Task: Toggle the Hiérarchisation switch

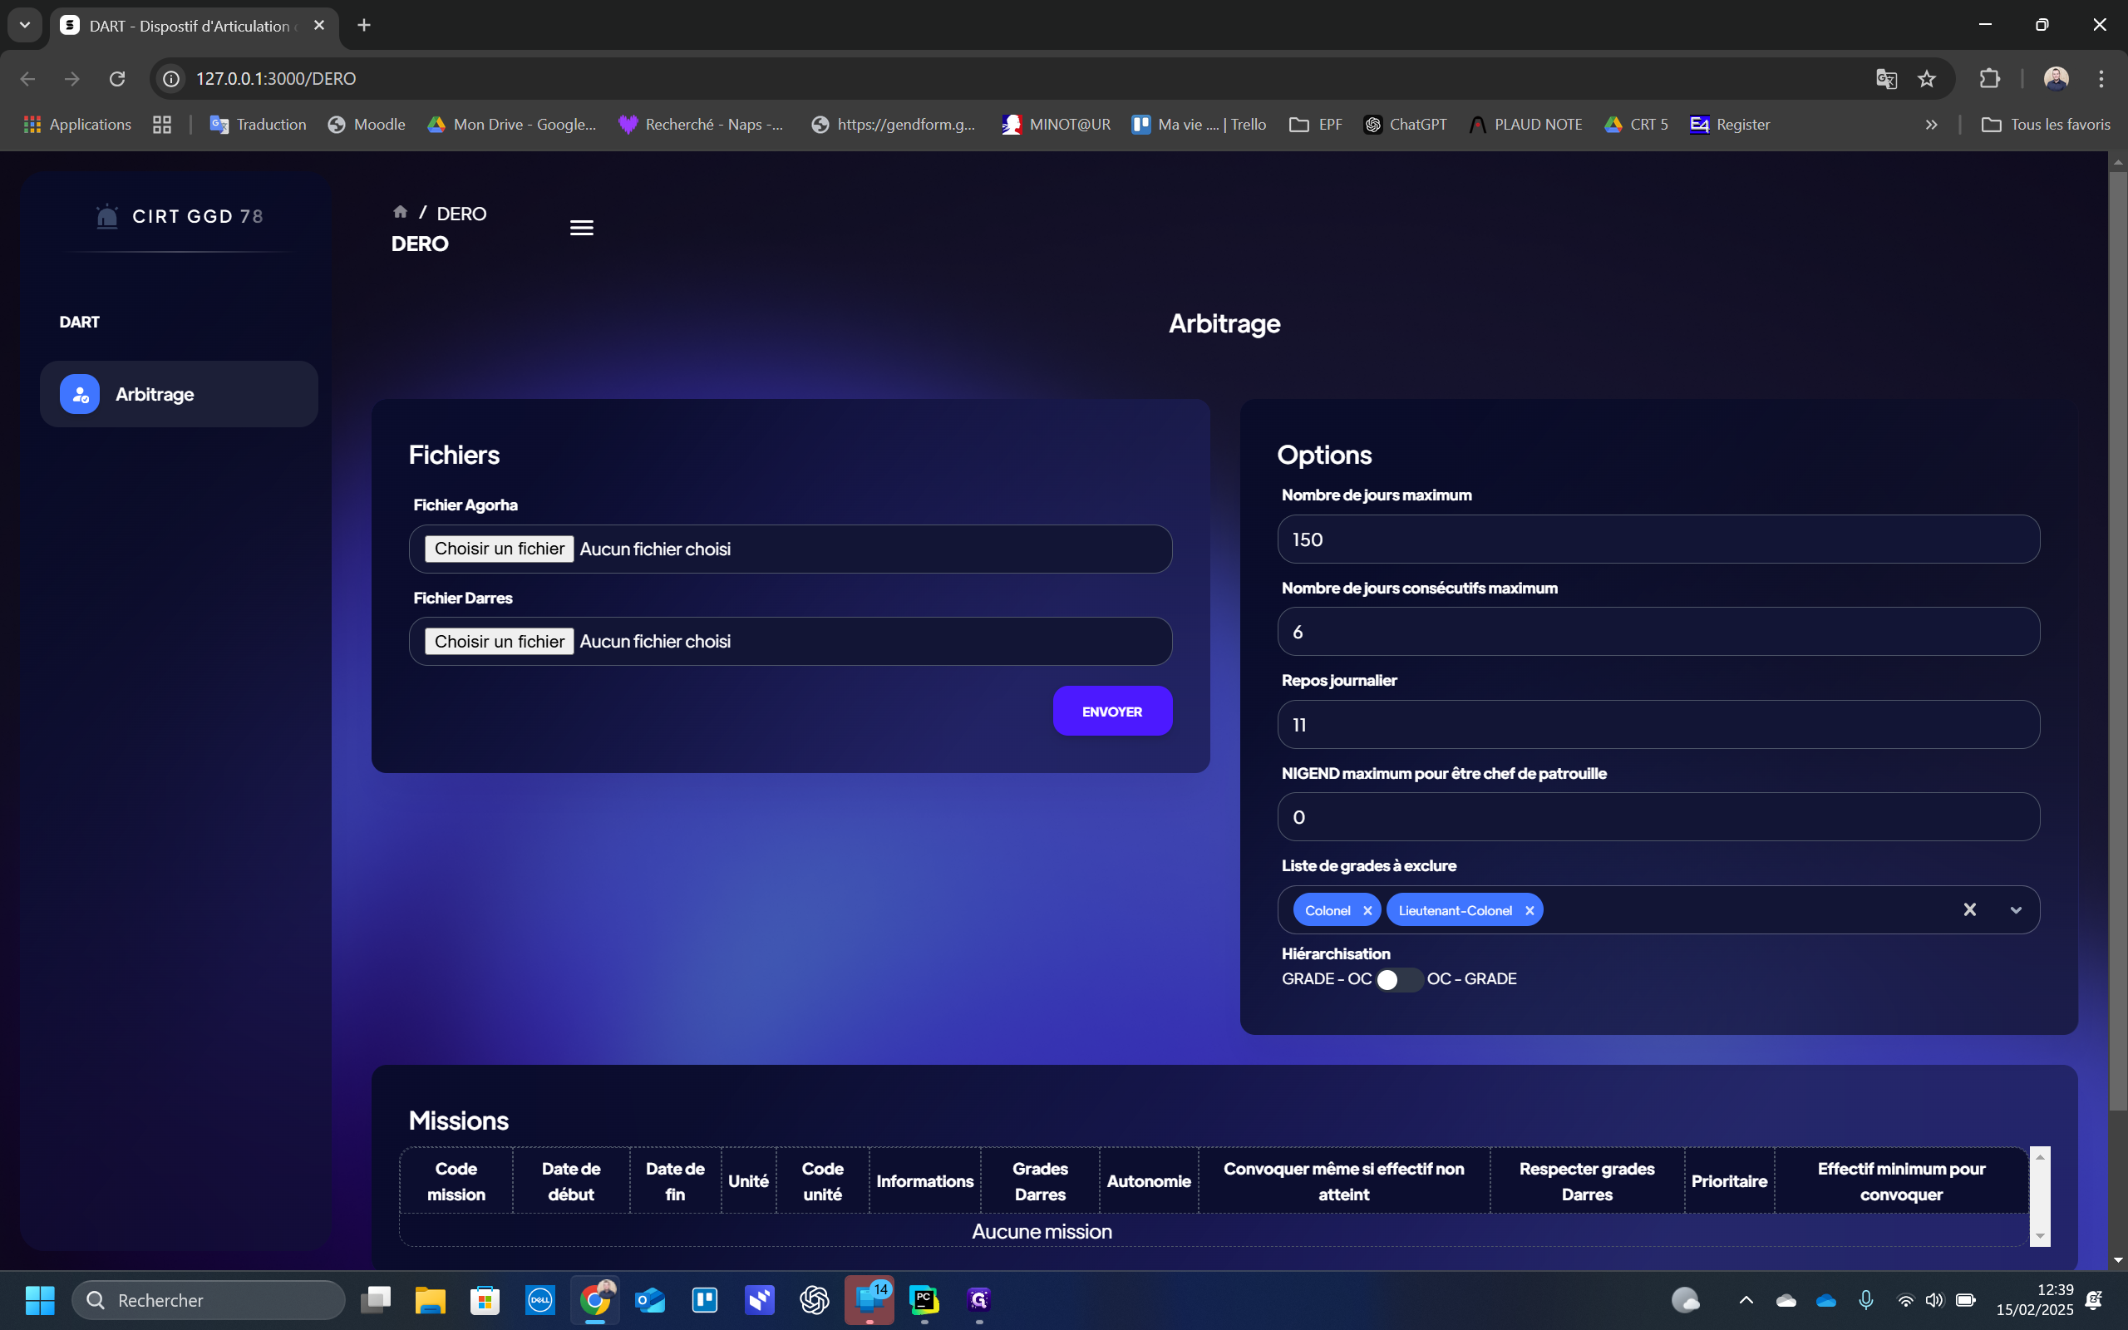Action: click(1398, 979)
